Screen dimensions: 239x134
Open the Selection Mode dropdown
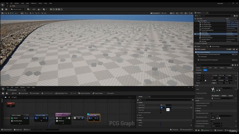click(x=17, y=9)
